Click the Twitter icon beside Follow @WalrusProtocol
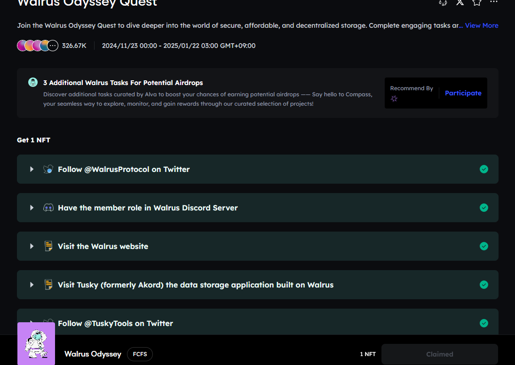 coord(48,169)
